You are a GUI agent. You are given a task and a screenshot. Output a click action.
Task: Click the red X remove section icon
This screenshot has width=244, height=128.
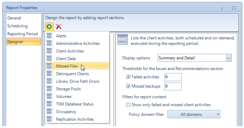(x=59, y=27)
